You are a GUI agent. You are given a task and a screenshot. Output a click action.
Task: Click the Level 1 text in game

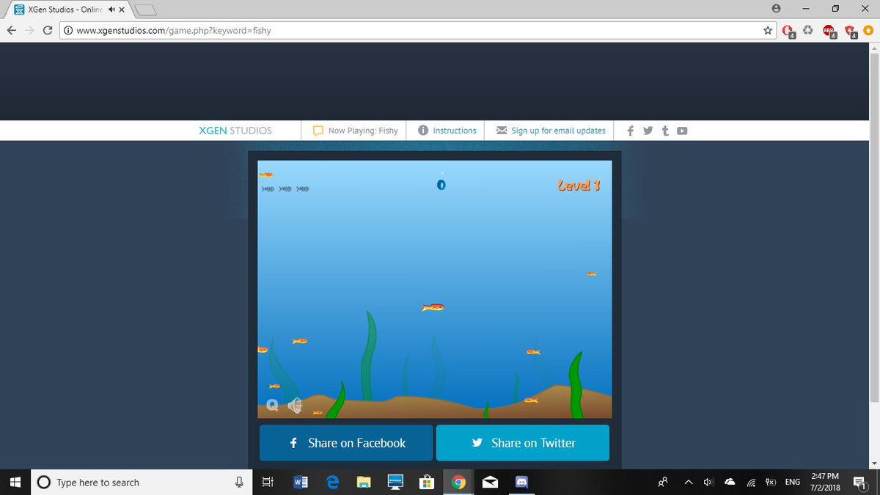tap(579, 186)
